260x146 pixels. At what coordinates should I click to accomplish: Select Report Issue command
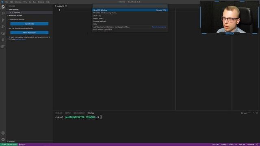coord(130,19)
